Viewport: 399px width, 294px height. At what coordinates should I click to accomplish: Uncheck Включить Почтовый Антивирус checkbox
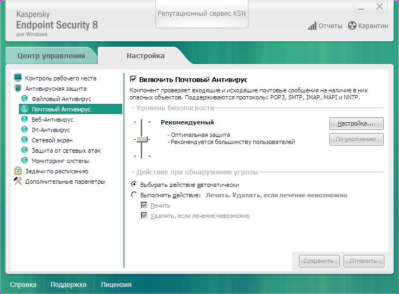(133, 79)
